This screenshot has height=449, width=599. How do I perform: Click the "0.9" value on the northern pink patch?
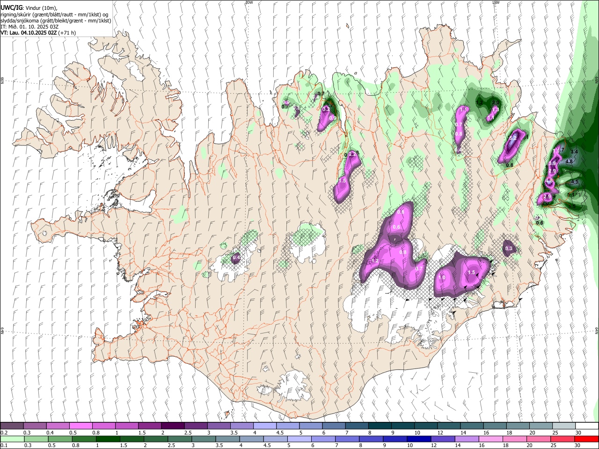coord(333,118)
